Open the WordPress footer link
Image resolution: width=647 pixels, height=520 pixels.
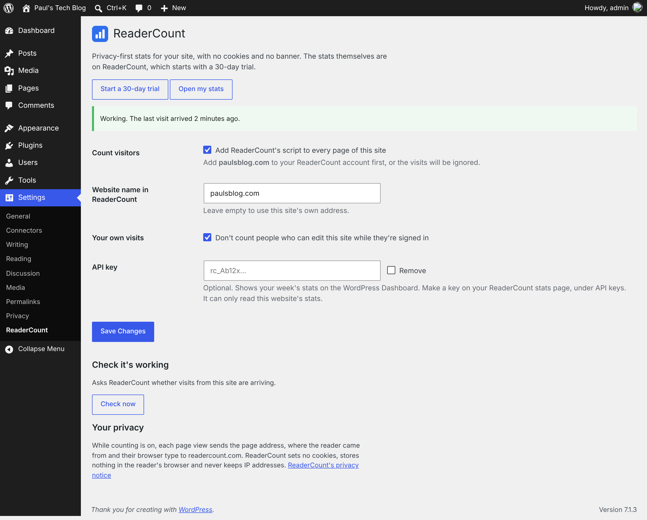(195, 509)
